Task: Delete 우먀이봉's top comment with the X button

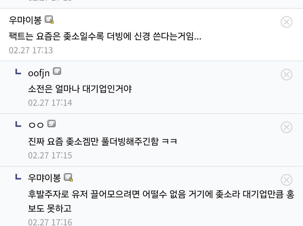Action: click(x=287, y=22)
